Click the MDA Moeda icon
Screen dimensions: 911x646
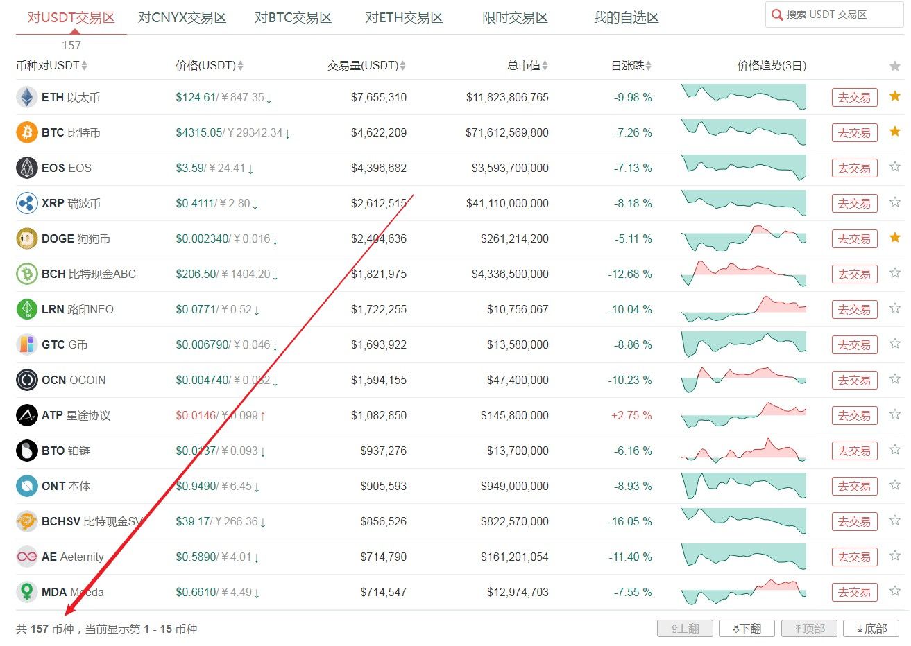click(27, 592)
